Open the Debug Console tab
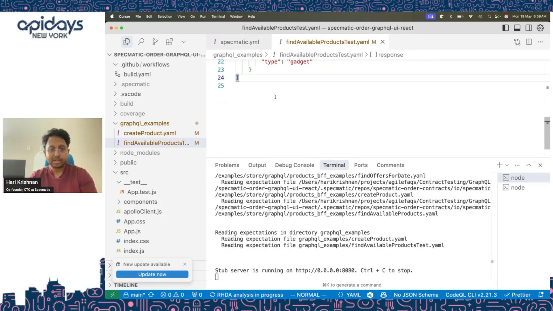The image size is (553, 311). click(294, 165)
